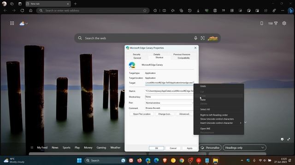This screenshot has width=295, height=165.
Task: Open the Citations quotation-mark icon
Action: pyautogui.click(x=223, y=11)
